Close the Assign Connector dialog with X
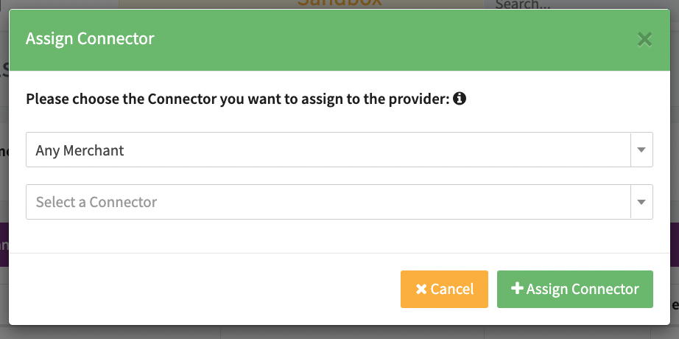 tap(644, 39)
